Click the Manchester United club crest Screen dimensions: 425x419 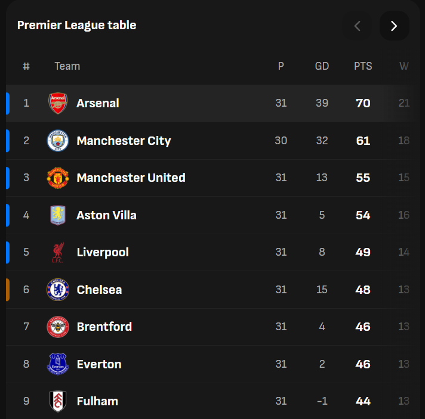click(58, 178)
